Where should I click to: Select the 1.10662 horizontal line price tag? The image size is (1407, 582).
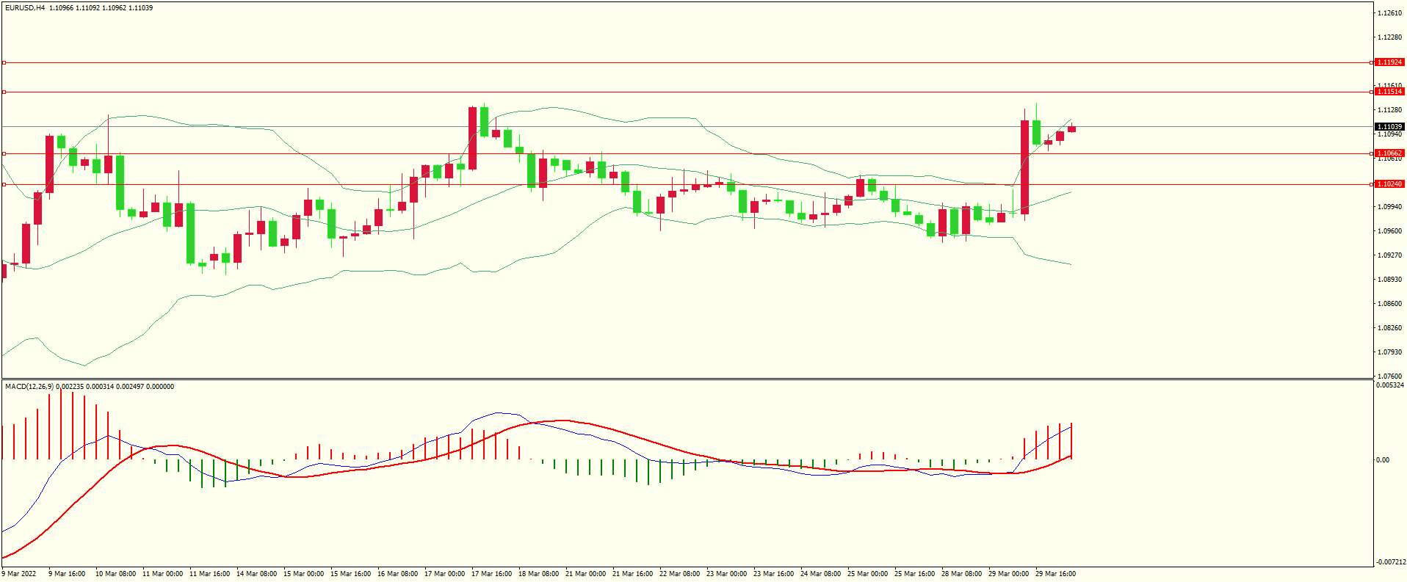coord(1389,153)
